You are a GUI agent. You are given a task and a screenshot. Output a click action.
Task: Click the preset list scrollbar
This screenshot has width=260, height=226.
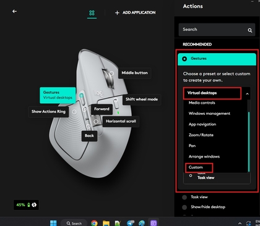[249, 141]
